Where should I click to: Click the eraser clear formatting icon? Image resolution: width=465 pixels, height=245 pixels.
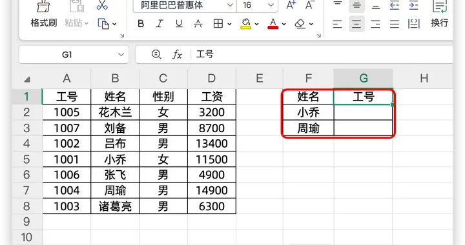pyautogui.click(x=300, y=24)
